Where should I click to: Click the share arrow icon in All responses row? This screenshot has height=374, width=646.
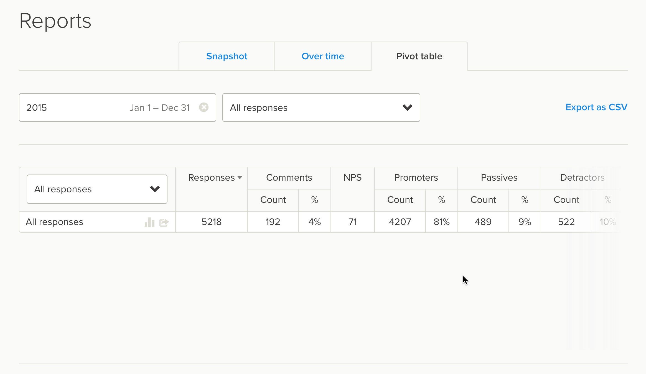[x=164, y=222]
